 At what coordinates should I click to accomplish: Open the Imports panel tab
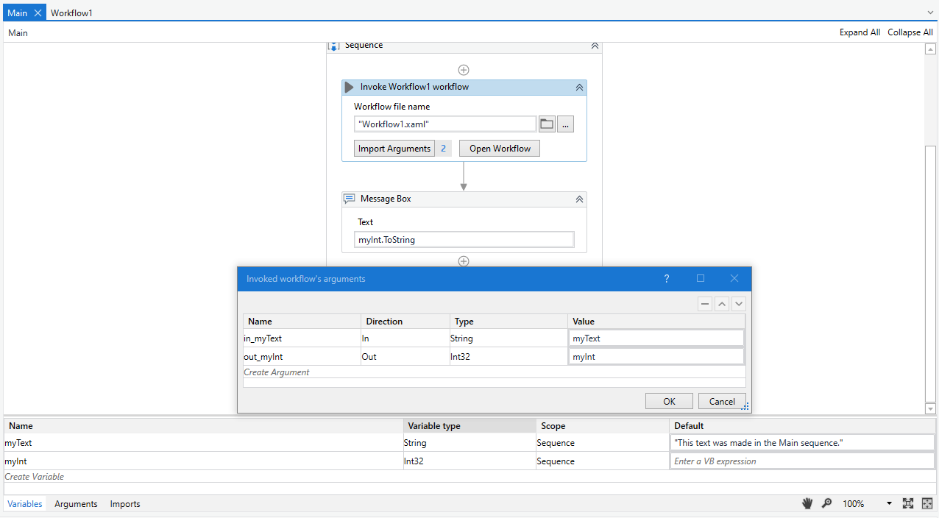[x=125, y=504]
